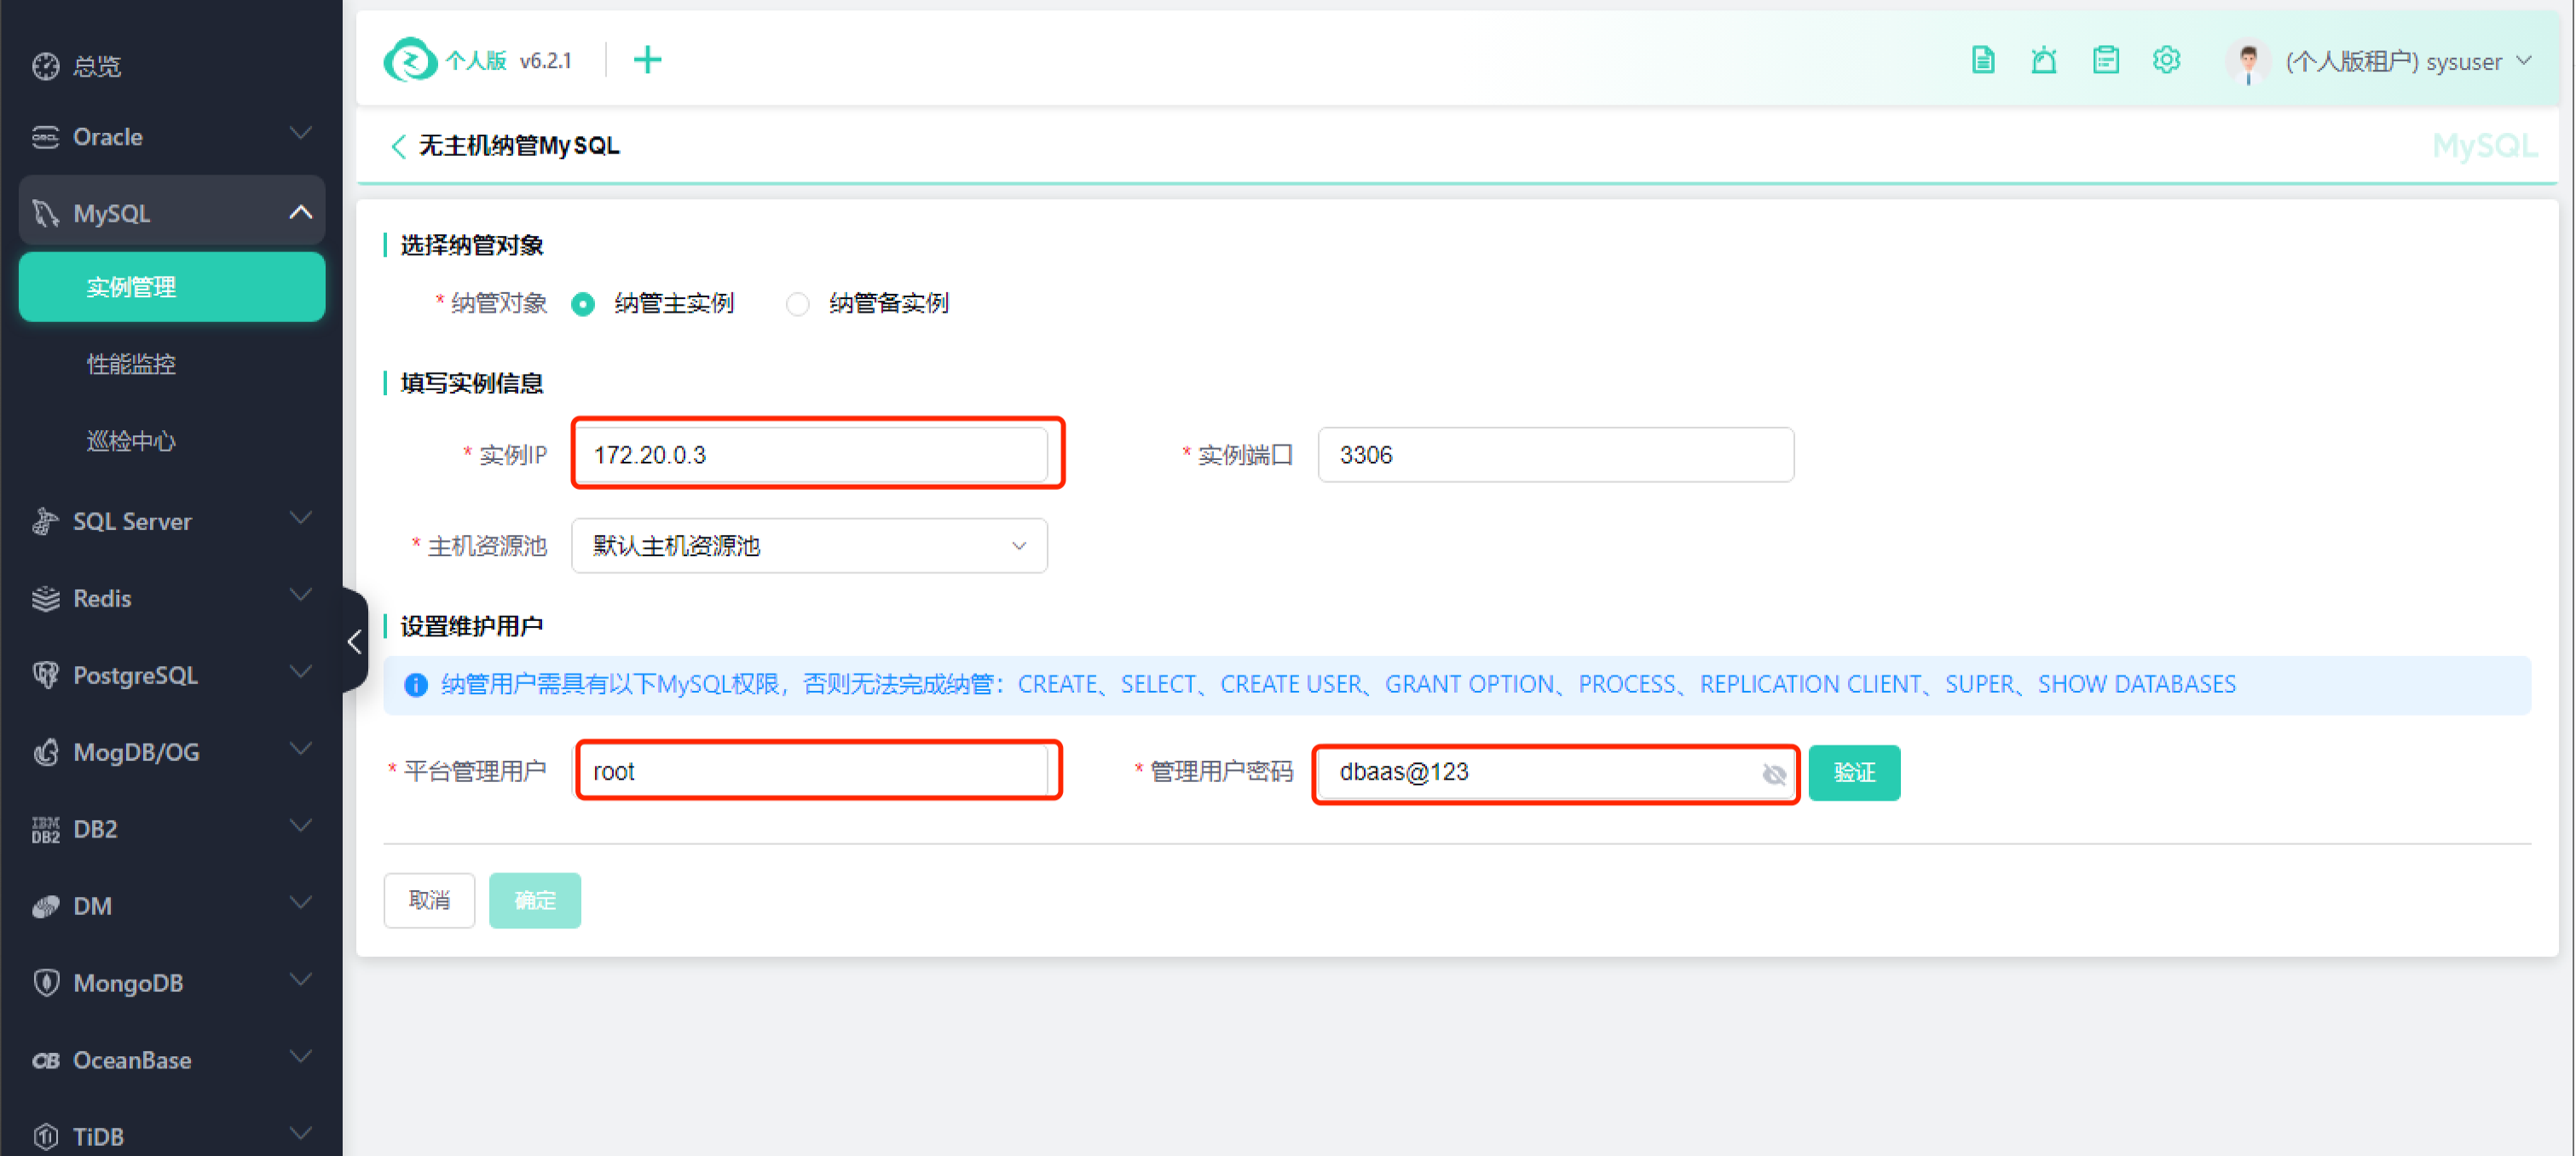Click the 验证 button
Viewport: 2576px width, 1156px height.
coord(1853,773)
